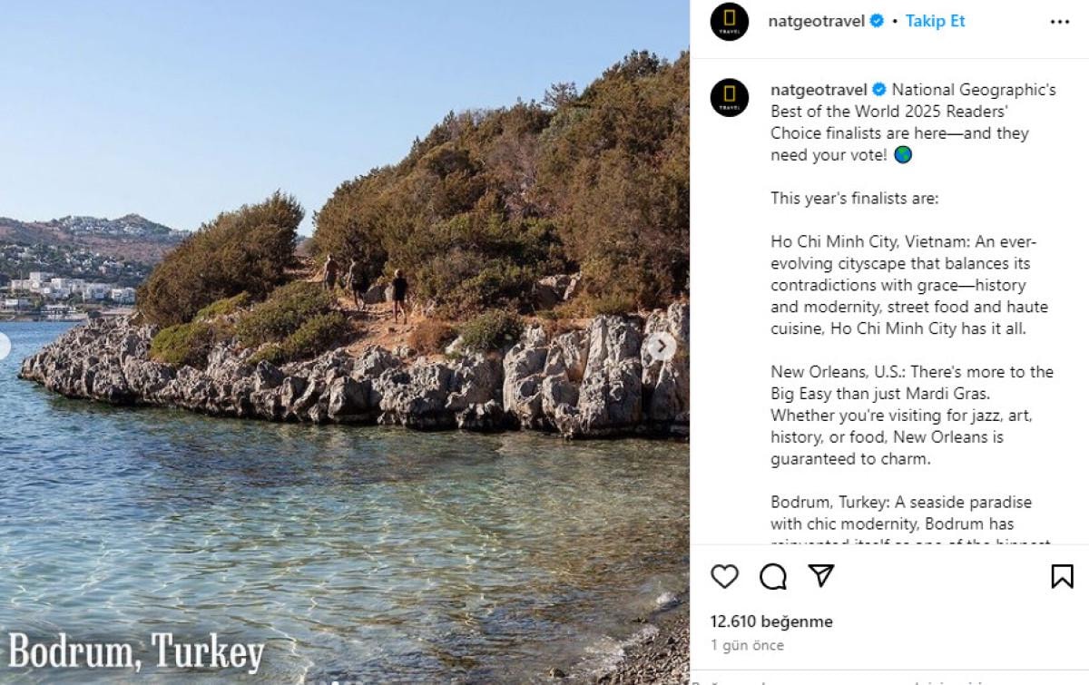
Task: Follow the account with Takip Et
Action: (x=935, y=21)
